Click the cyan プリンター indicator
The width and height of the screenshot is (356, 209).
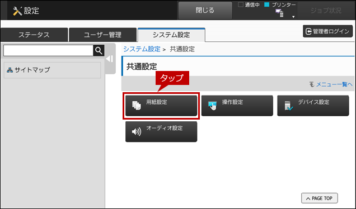[267, 4]
